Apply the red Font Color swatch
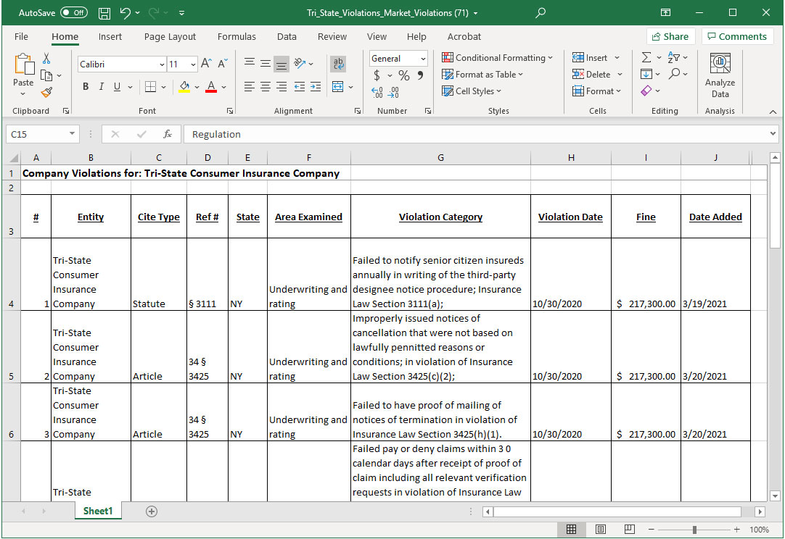Screen dimensions: 785x539 pyautogui.click(x=211, y=87)
